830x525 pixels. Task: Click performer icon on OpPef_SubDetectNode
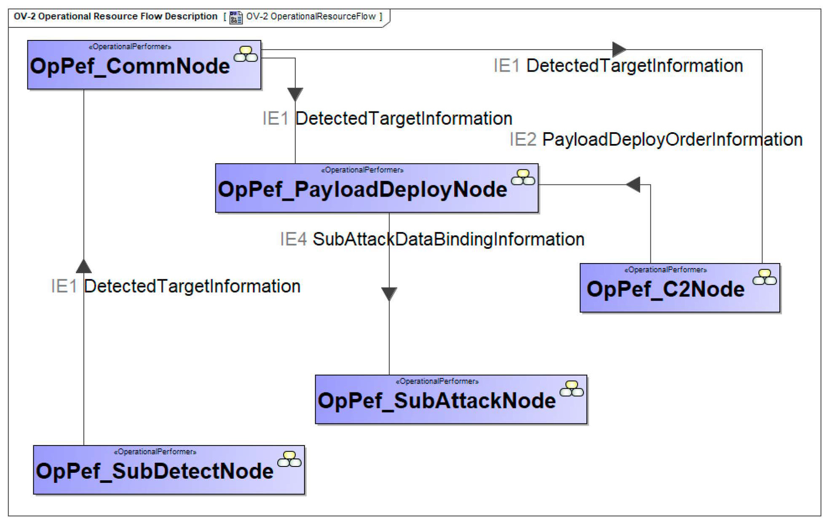(289, 459)
